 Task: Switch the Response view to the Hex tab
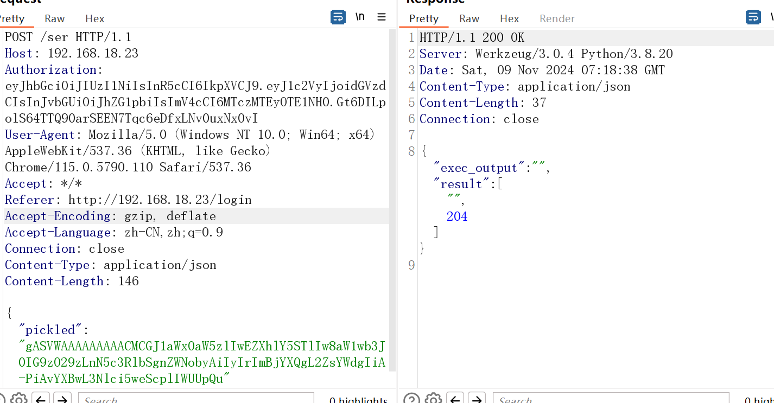509,18
